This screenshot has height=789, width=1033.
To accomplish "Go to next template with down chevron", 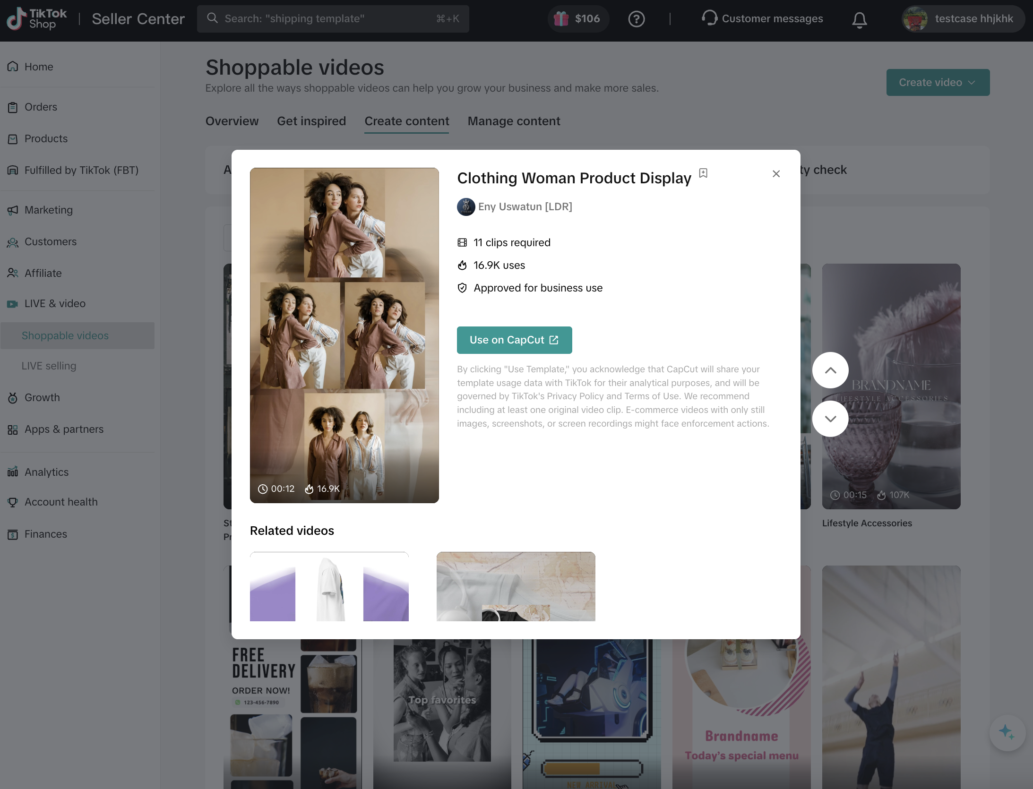I will click(830, 419).
